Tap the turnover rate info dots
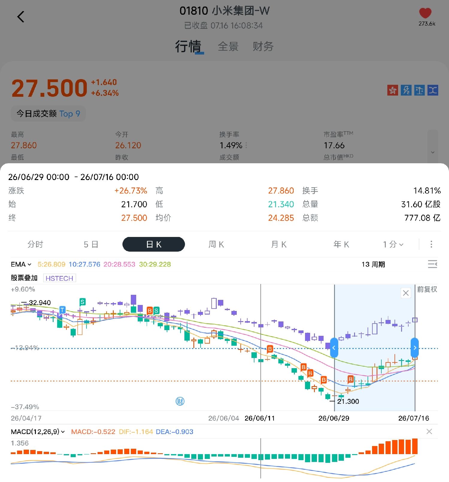This screenshot has height=482, width=449. point(246,145)
